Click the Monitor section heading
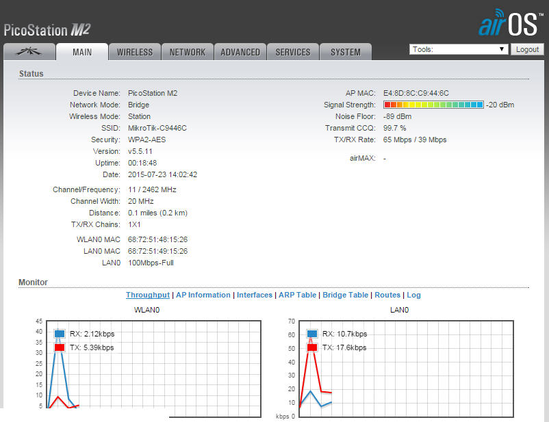 [x=33, y=282]
